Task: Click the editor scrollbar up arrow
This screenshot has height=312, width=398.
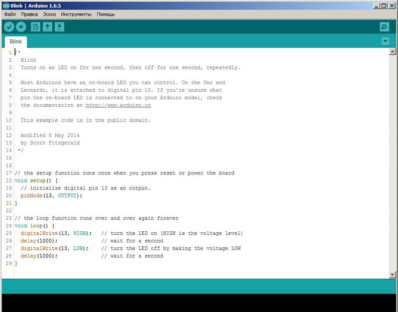Action: click(393, 52)
